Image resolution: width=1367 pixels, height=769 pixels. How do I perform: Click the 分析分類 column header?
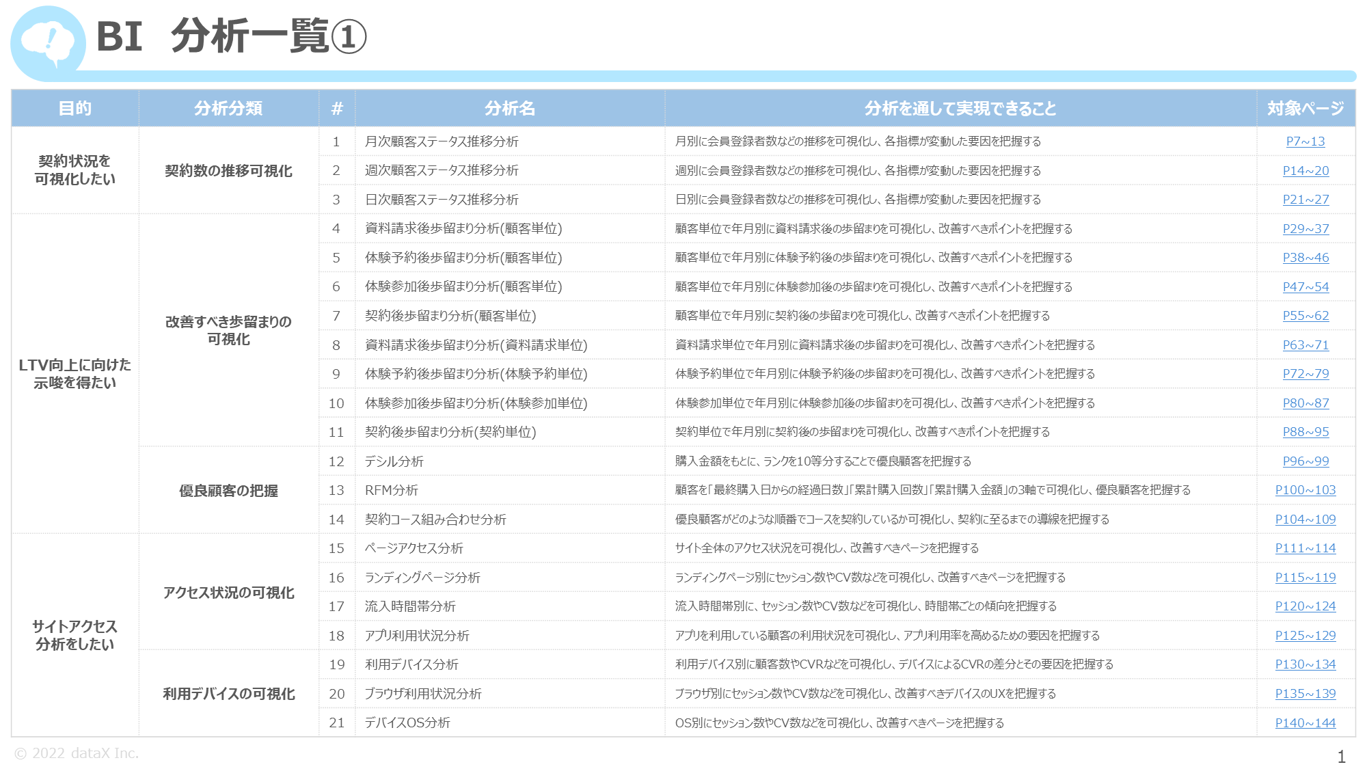coord(228,108)
